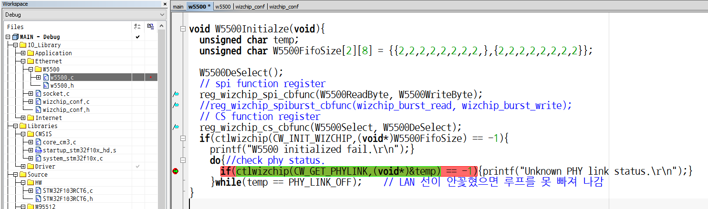Click the Ethernet folder icon
This screenshot has width=708, height=209.
click(31, 61)
